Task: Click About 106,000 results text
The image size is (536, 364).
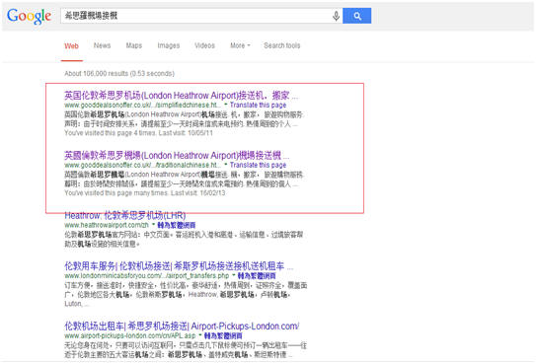Action: 119,73
